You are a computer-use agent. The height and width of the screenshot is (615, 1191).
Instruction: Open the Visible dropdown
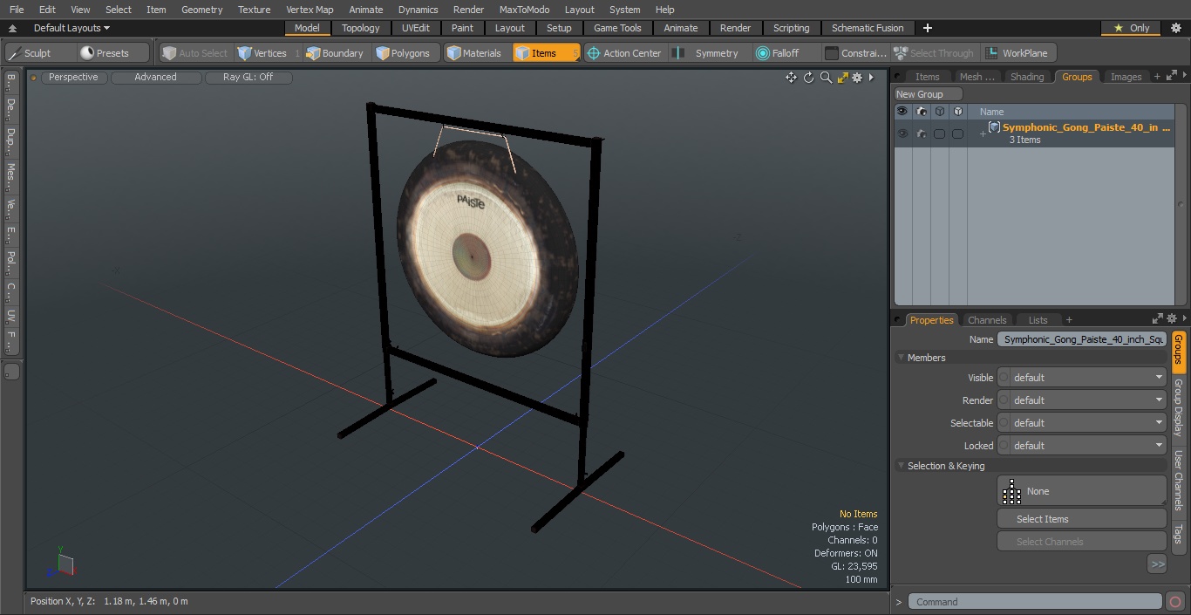pos(1081,378)
